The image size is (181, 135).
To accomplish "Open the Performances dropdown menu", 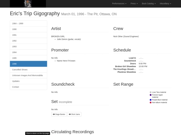I will [x=119, y=4].
